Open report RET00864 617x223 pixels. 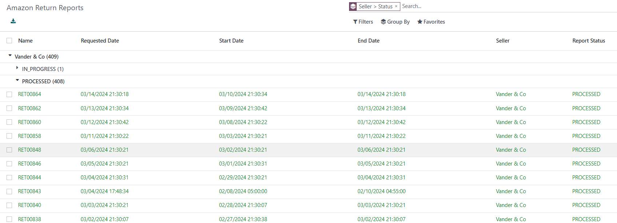pos(29,94)
